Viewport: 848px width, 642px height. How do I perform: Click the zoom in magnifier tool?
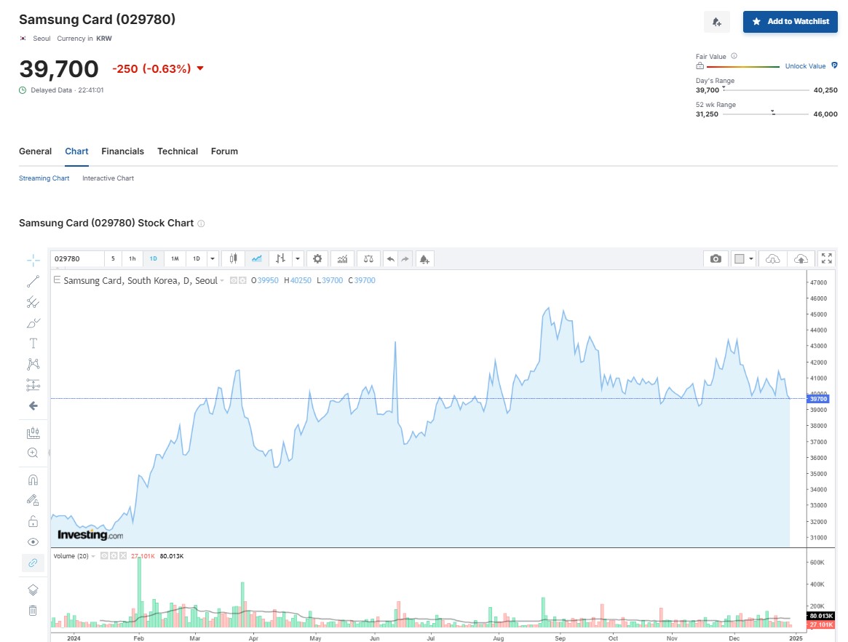click(33, 453)
